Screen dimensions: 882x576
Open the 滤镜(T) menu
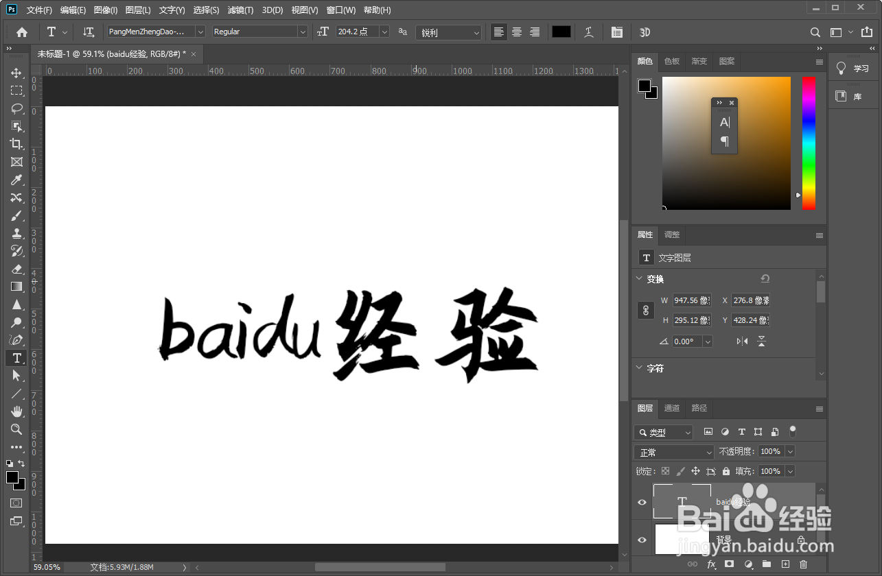pos(240,10)
